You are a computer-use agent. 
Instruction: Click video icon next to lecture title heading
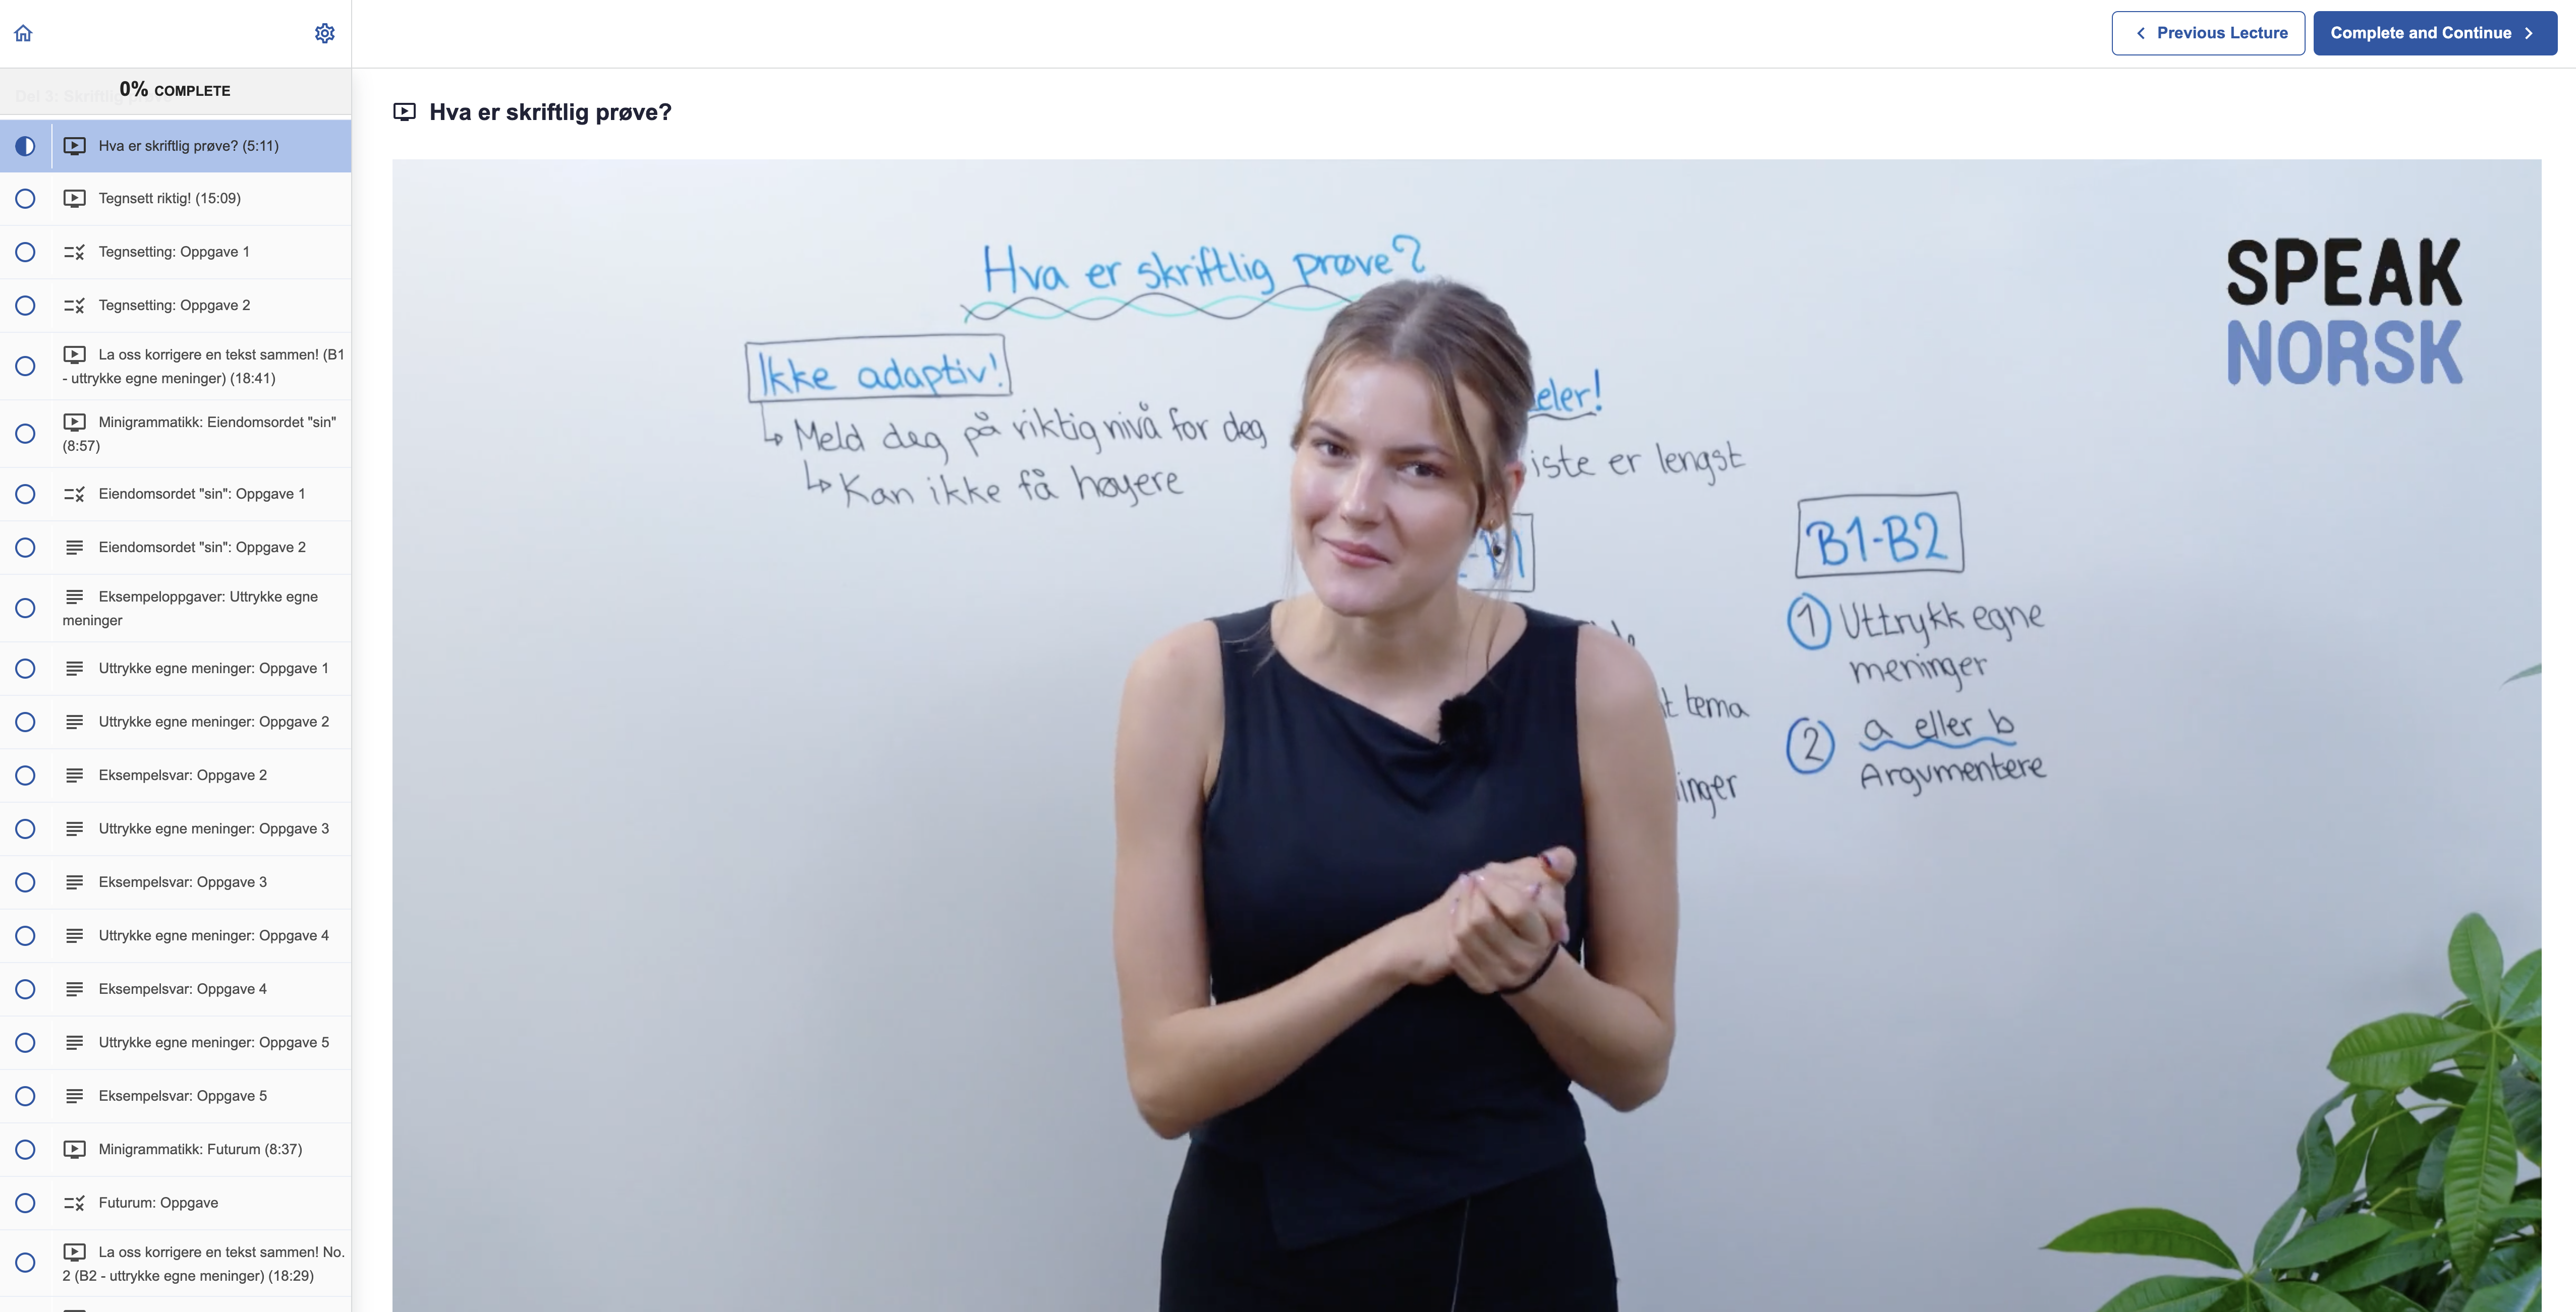point(404,112)
